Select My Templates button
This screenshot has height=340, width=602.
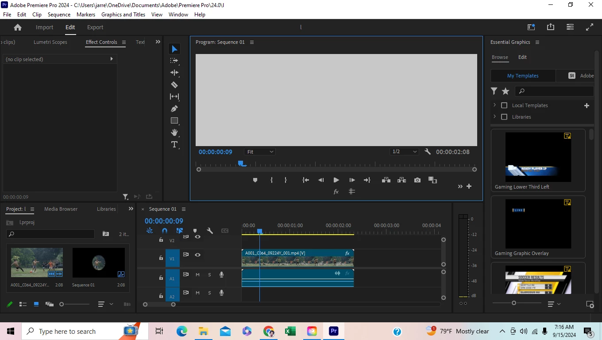(x=523, y=76)
